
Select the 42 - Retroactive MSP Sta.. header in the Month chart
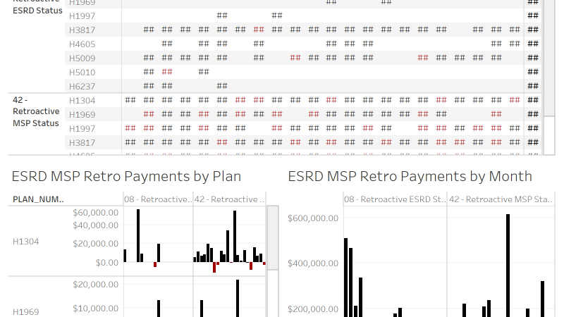click(501, 199)
